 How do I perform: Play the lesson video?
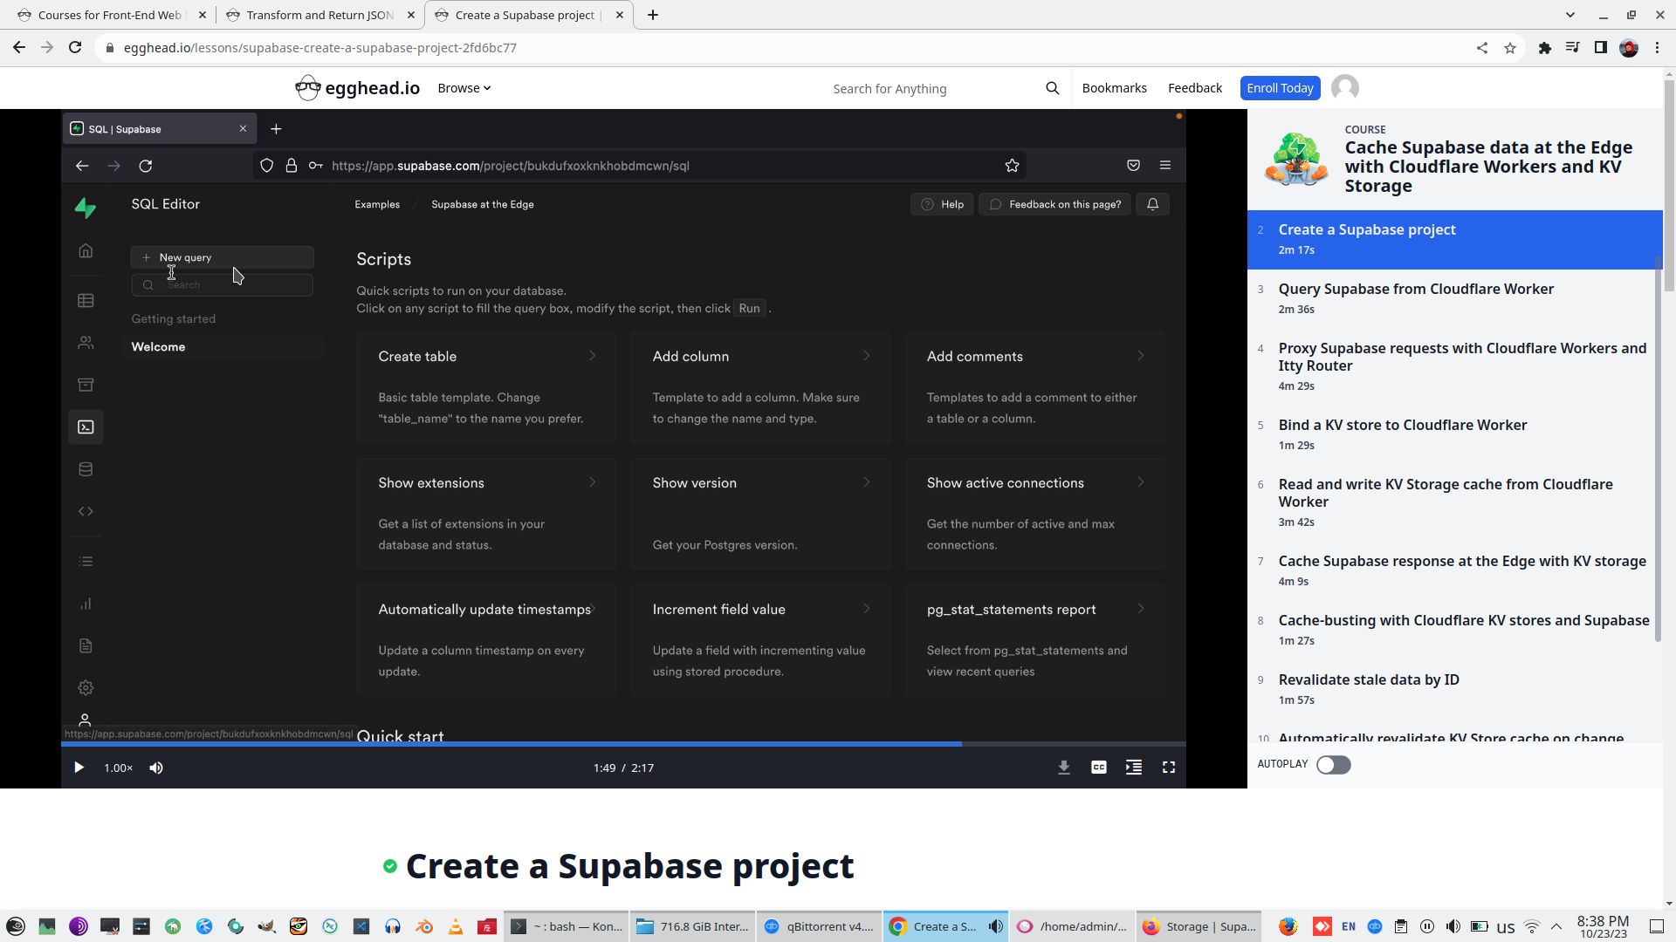click(79, 768)
